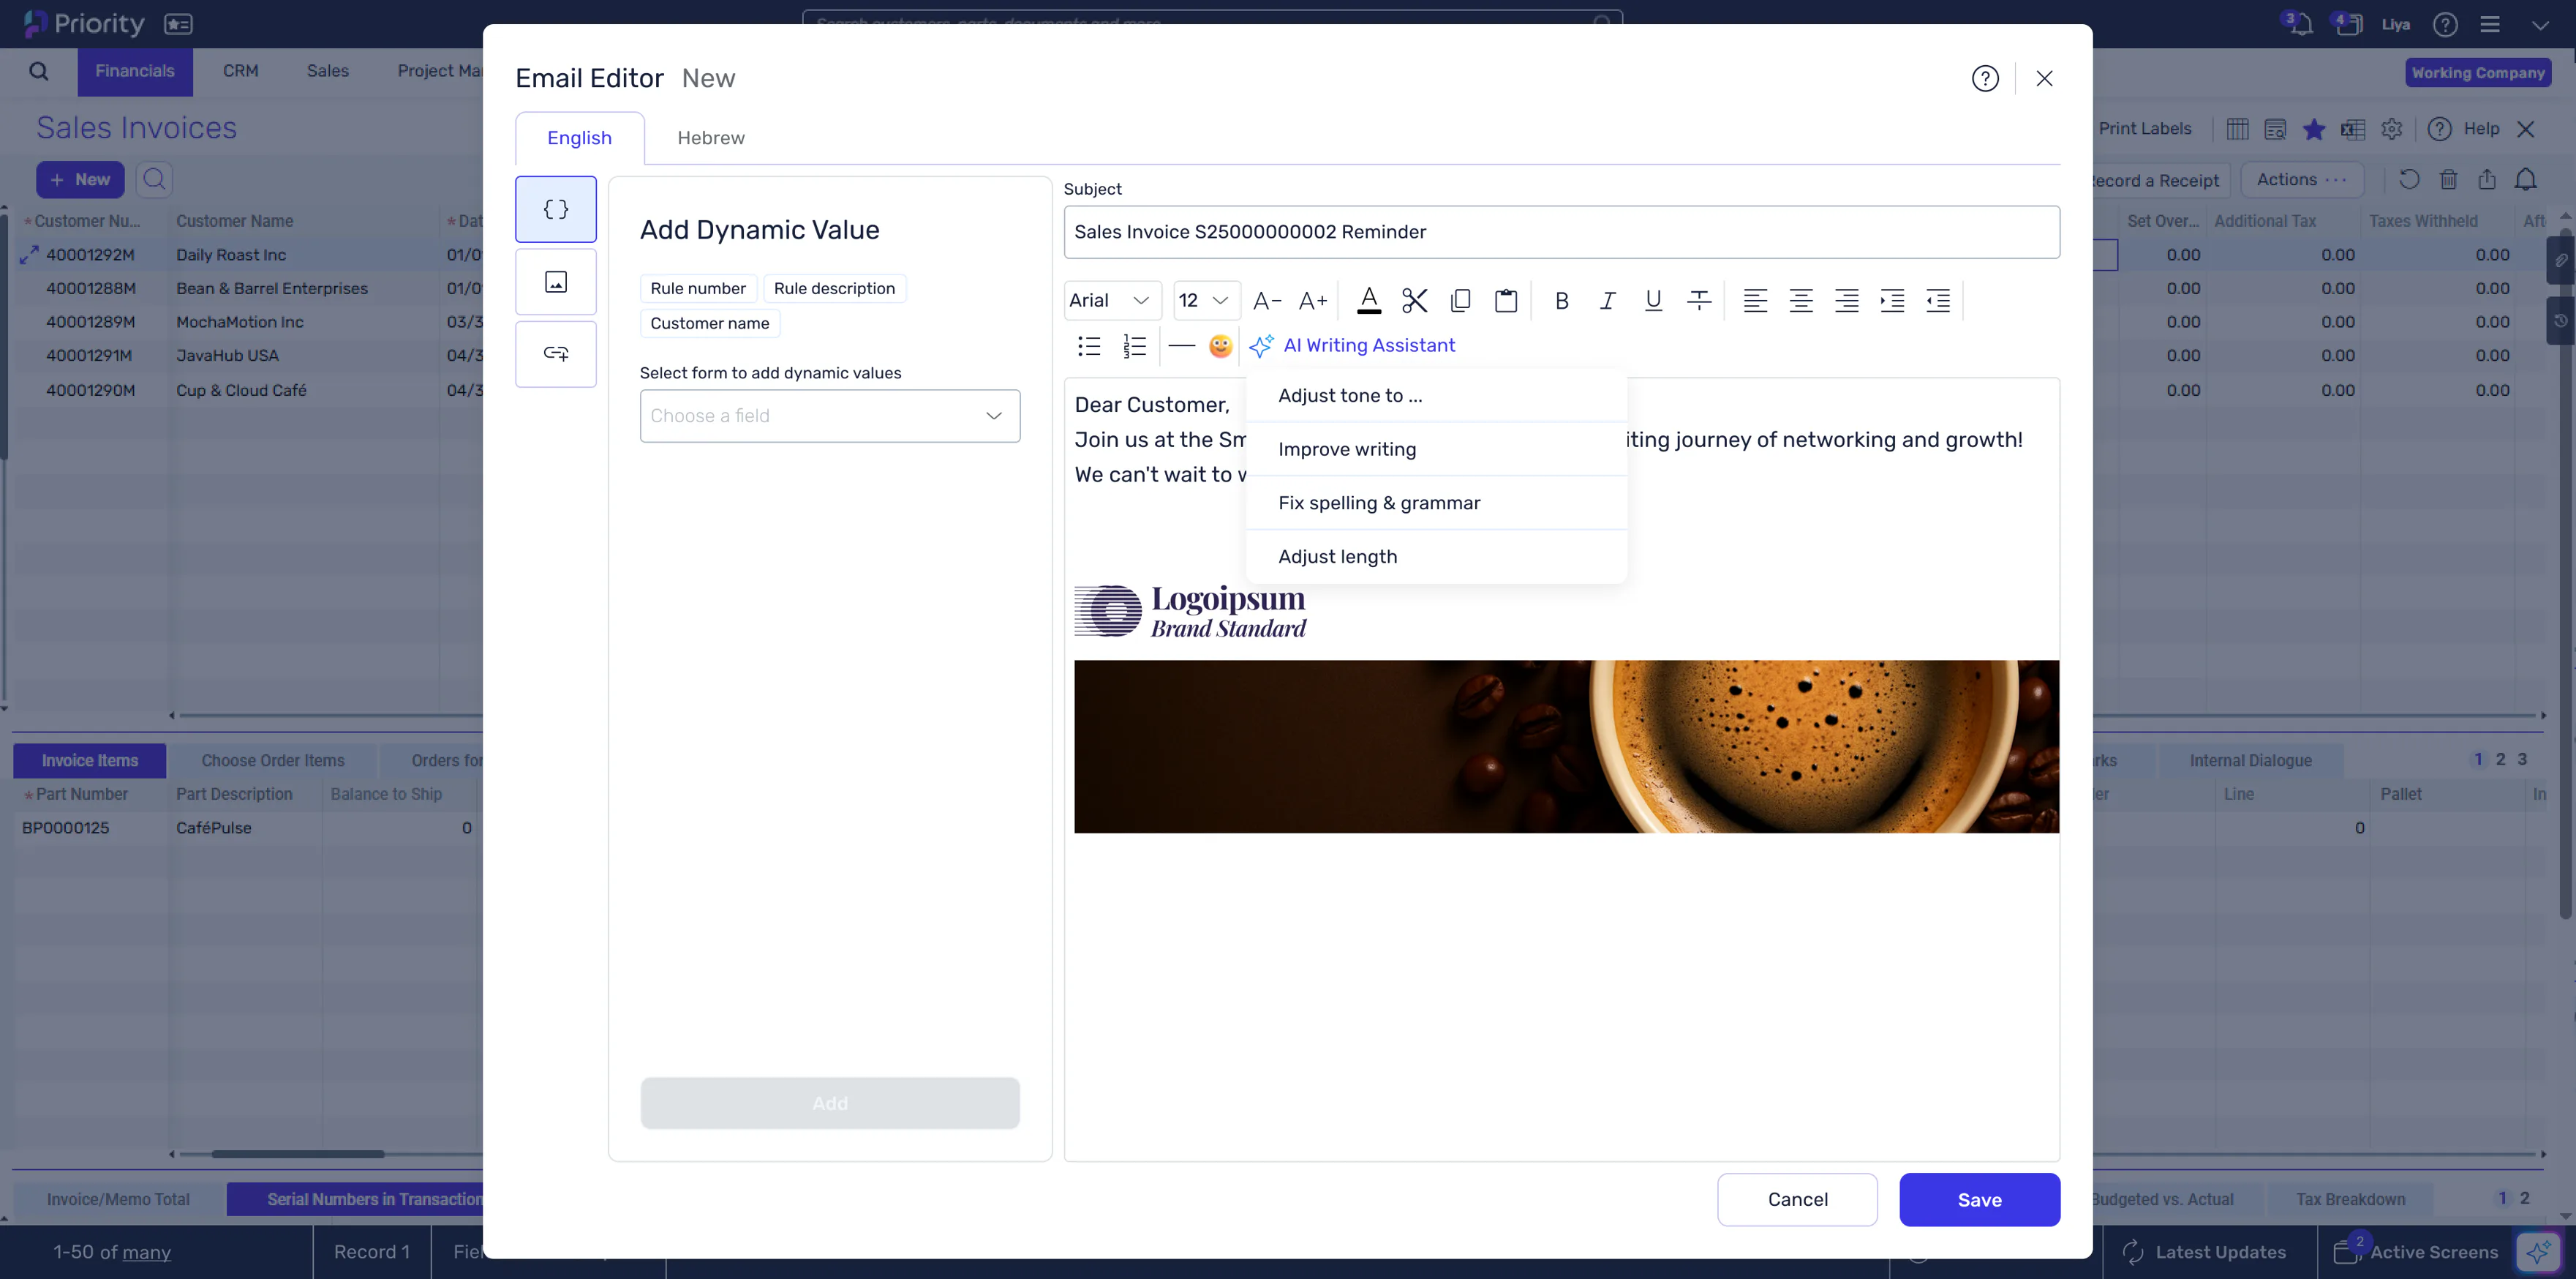2576x1279 pixels.
Task: Click inside the Subject input field
Action: coord(1561,232)
